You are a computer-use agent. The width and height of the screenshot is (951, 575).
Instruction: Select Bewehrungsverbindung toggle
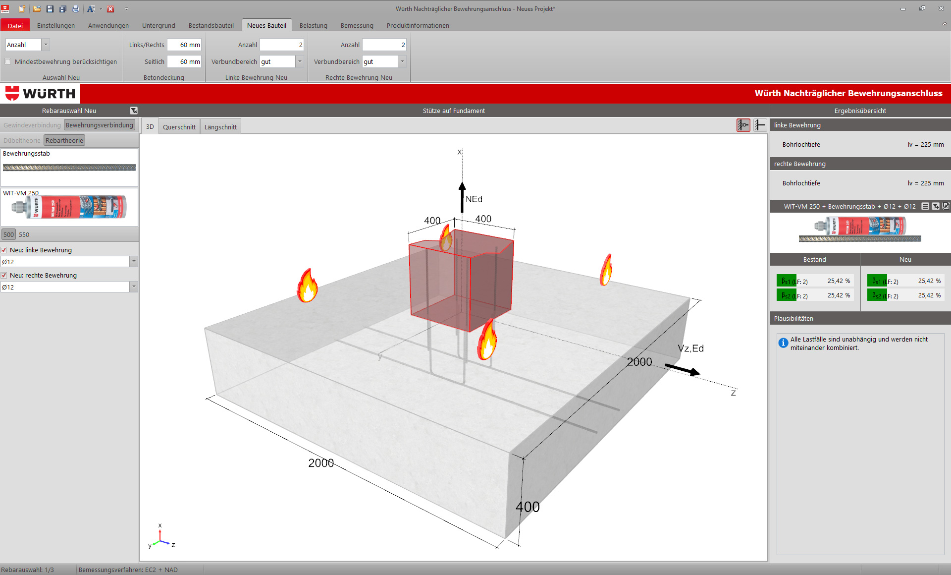coord(100,125)
